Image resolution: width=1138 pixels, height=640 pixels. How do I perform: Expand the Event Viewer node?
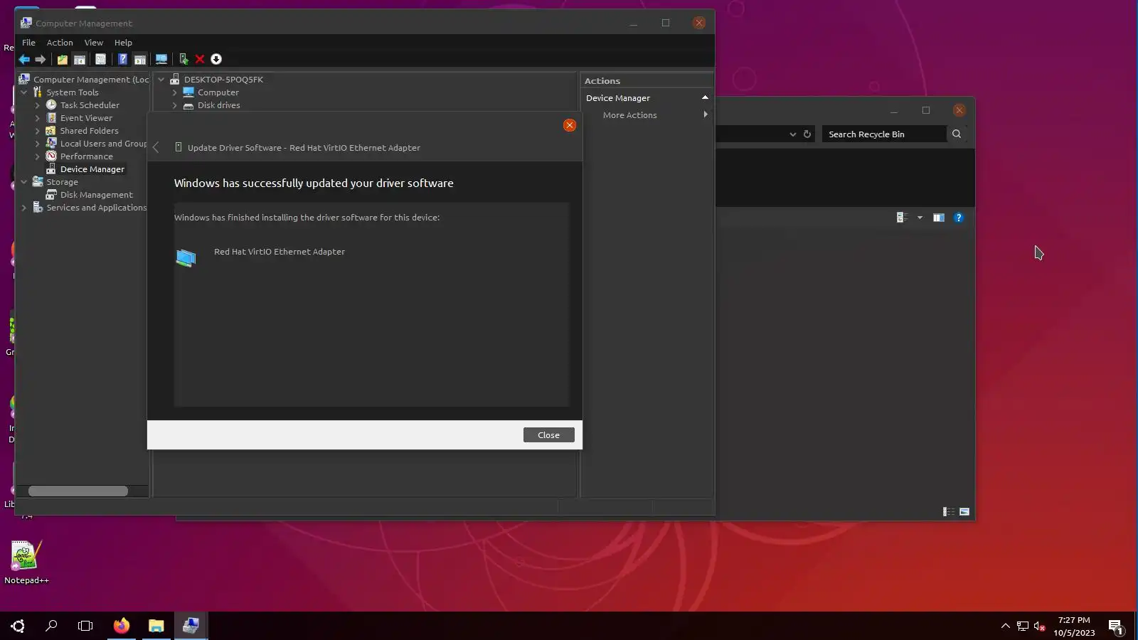(x=38, y=118)
